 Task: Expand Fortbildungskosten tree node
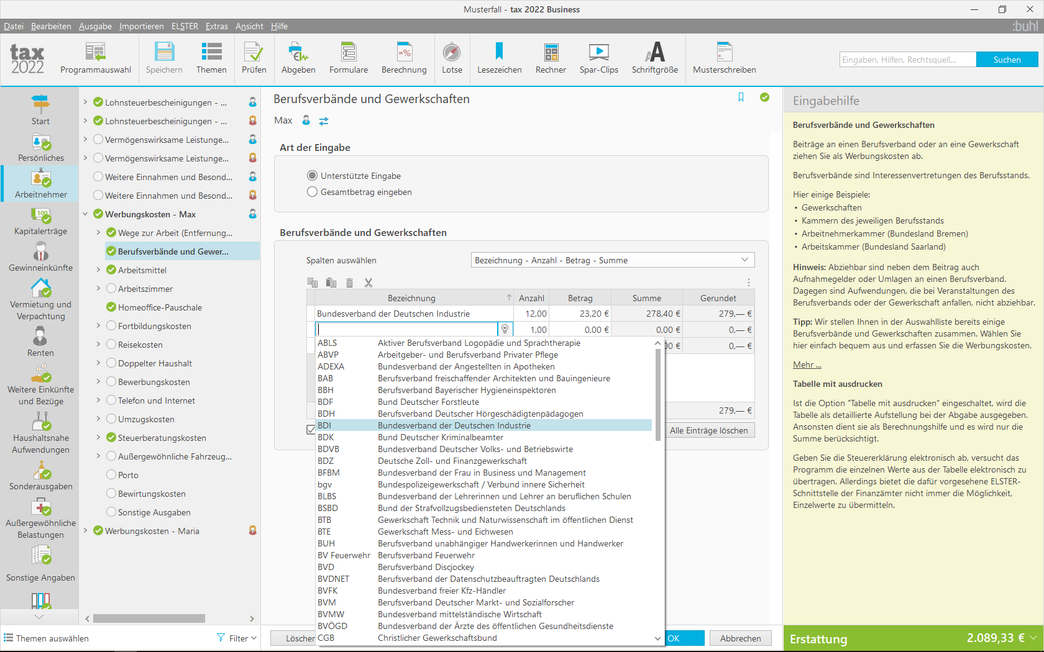point(98,325)
